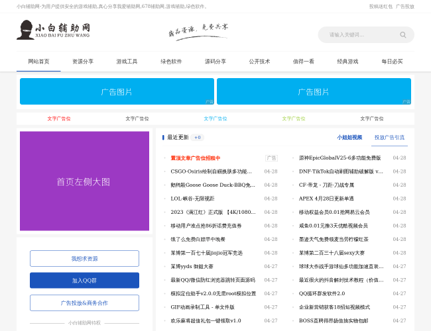Click the green 文字广告位 link
The height and width of the screenshot is (331, 431).
pos(294,118)
